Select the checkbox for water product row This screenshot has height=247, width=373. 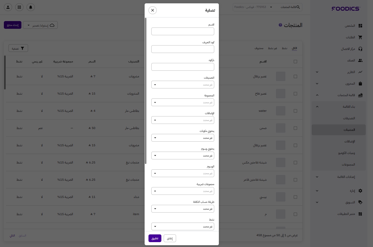pos(295,111)
